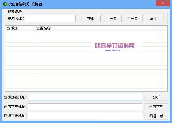This screenshot has height=123, width=172.
Task: Select the 网通下载地址： label
Action: point(16,116)
